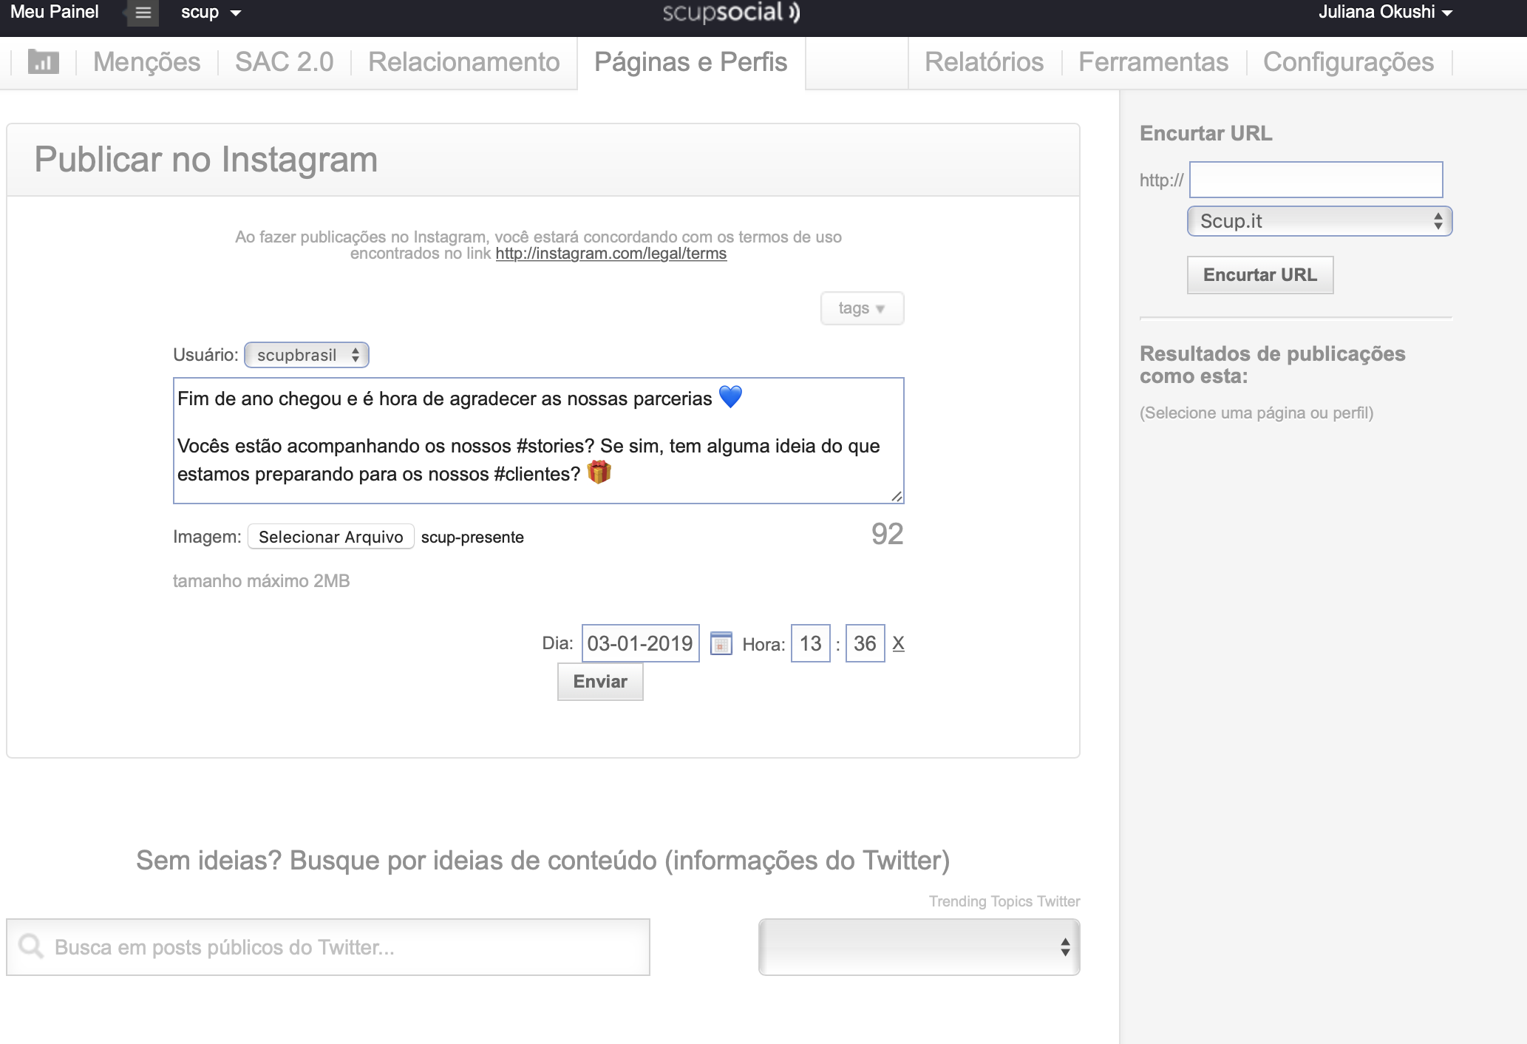Click the character counter 92
The image size is (1527, 1044).
click(887, 534)
